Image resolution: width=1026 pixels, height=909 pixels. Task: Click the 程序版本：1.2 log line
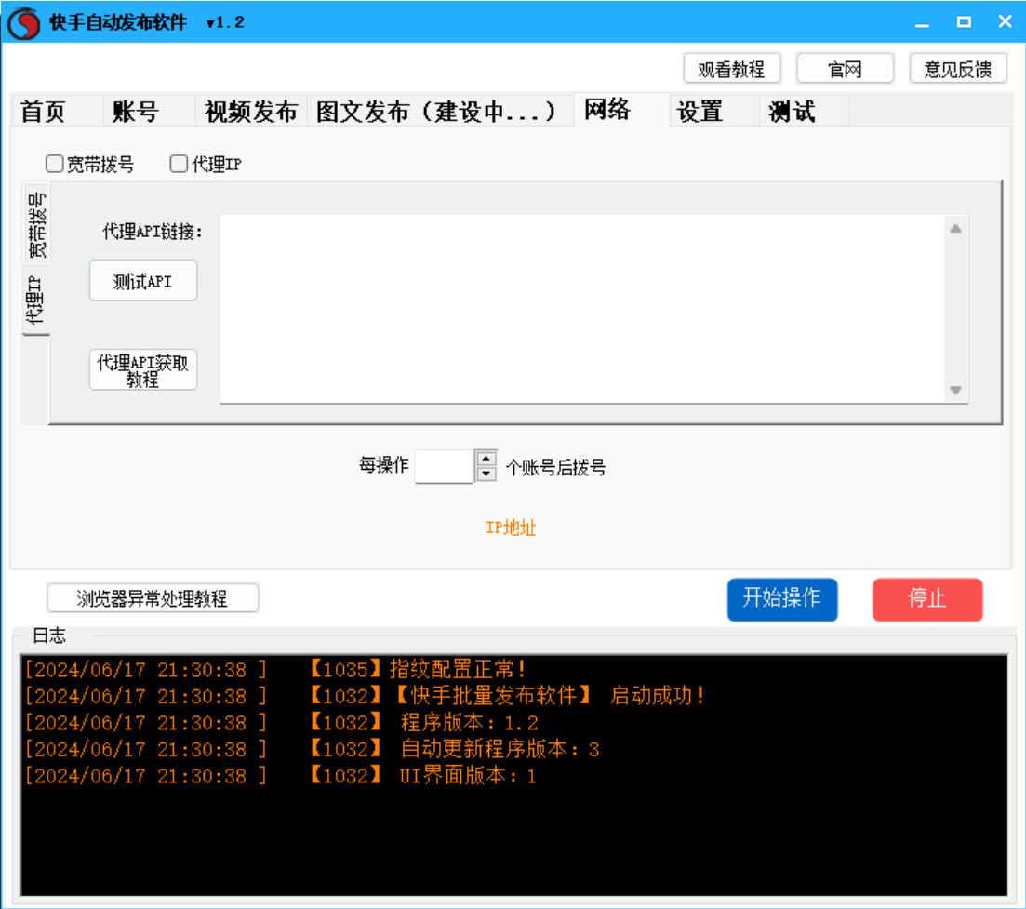click(x=282, y=723)
